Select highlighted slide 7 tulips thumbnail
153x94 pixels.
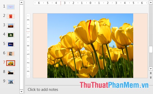click(x=11, y=63)
